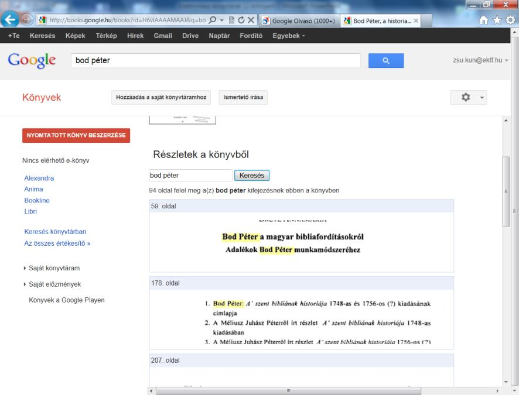Image resolution: width=519 pixels, height=395 pixels.
Task: Click the compatibility view icon in address bar
Action: tap(232, 20)
